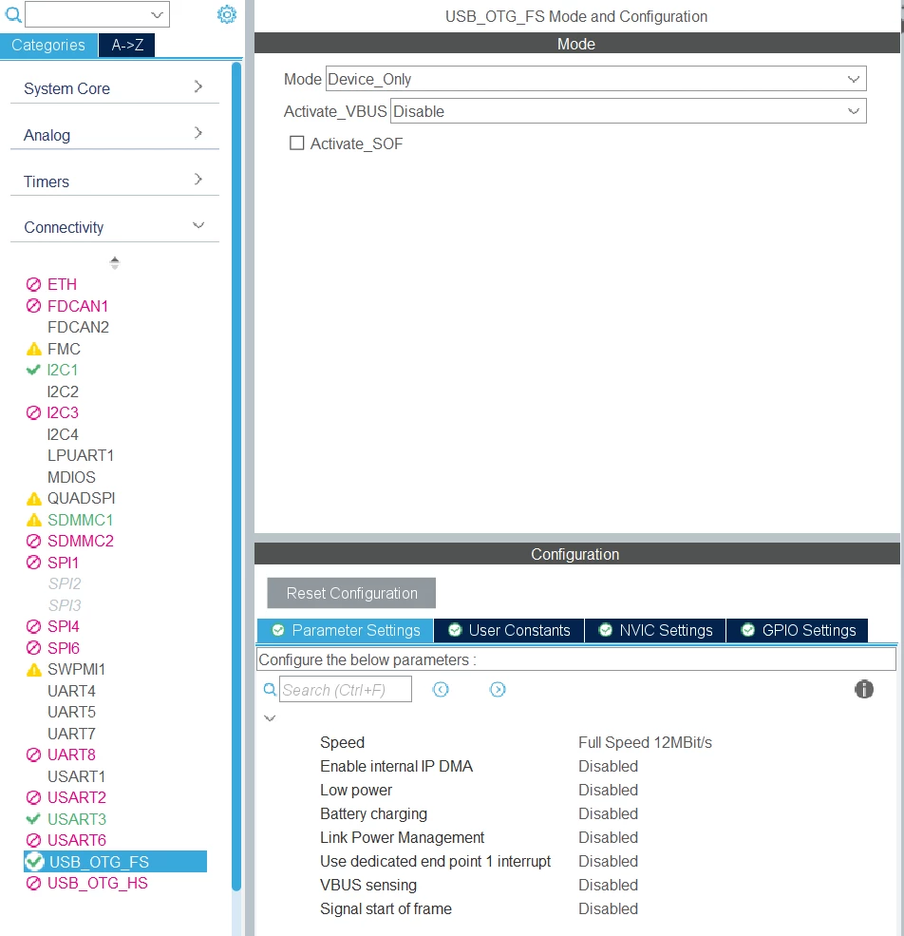The height and width of the screenshot is (936, 904).
Task: Select the highlighted USB_OTG_FS entry
Action: (x=115, y=861)
